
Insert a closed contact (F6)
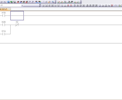click(x=49, y=6)
